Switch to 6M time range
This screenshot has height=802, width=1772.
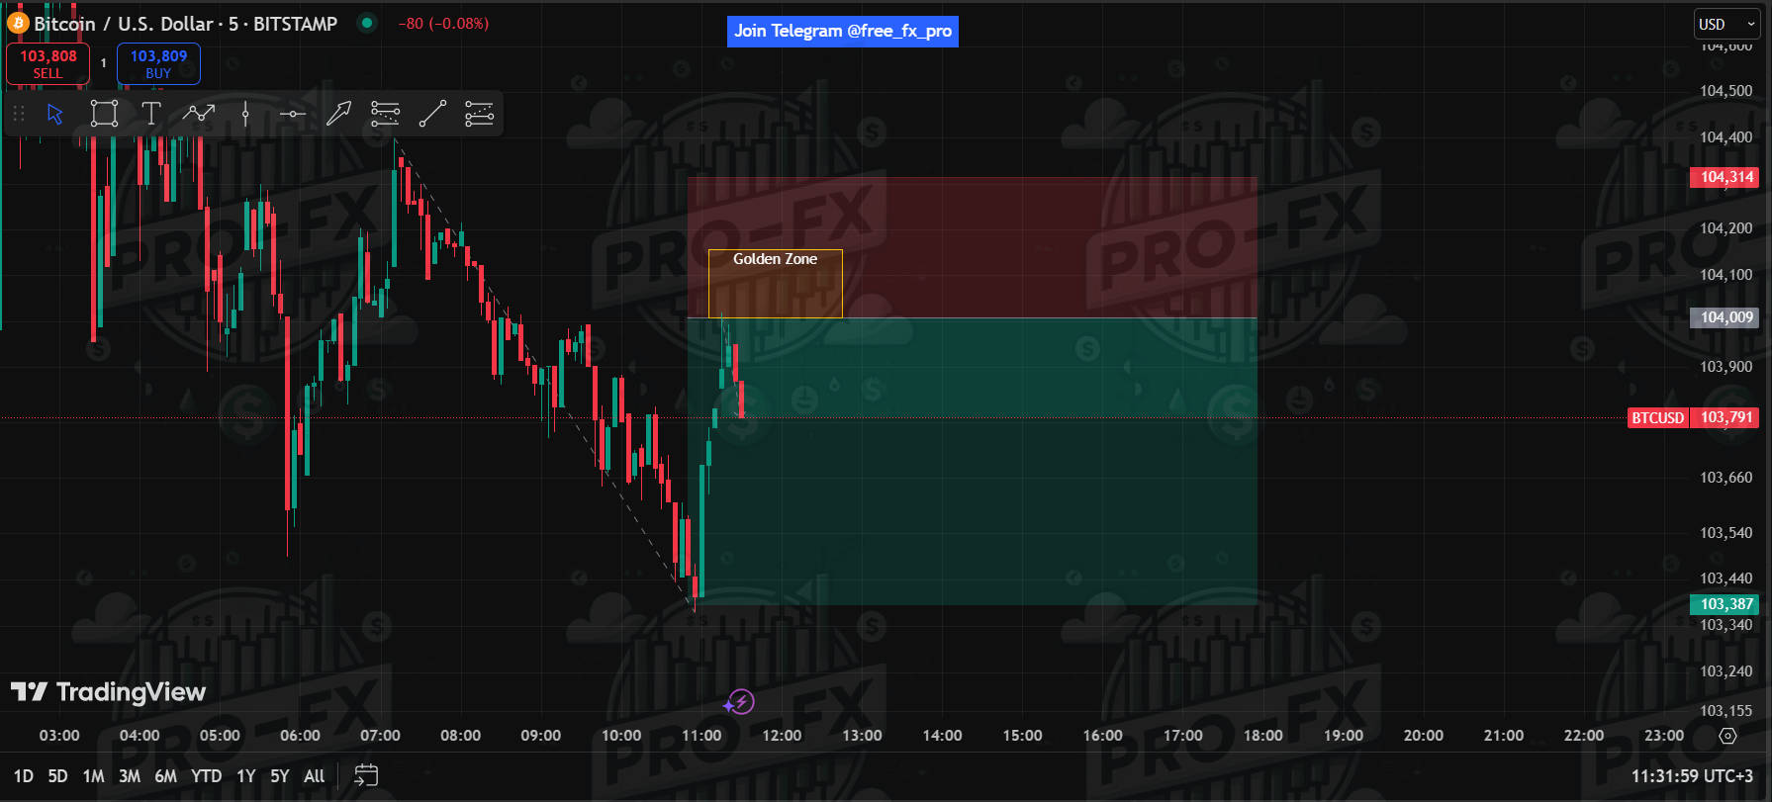[x=166, y=776]
